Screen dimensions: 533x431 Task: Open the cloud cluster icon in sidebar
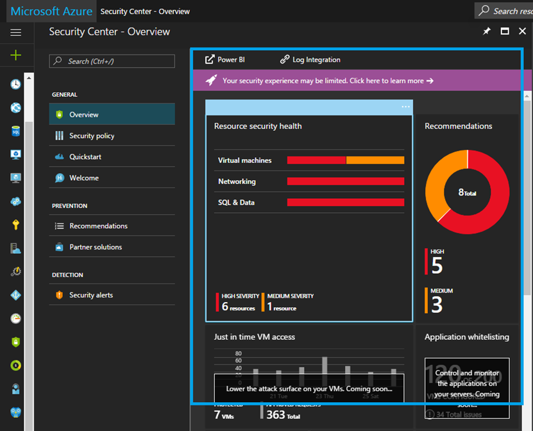pos(15,201)
